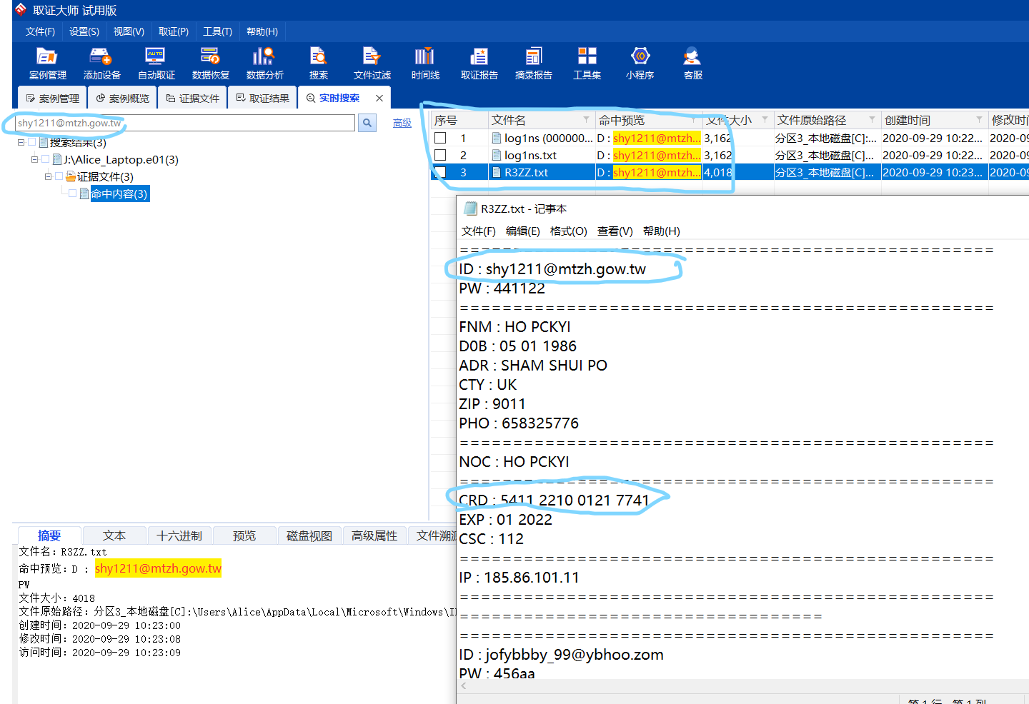The width and height of the screenshot is (1029, 704).
Task: Switch to the 案例概览 tab
Action: (122, 99)
